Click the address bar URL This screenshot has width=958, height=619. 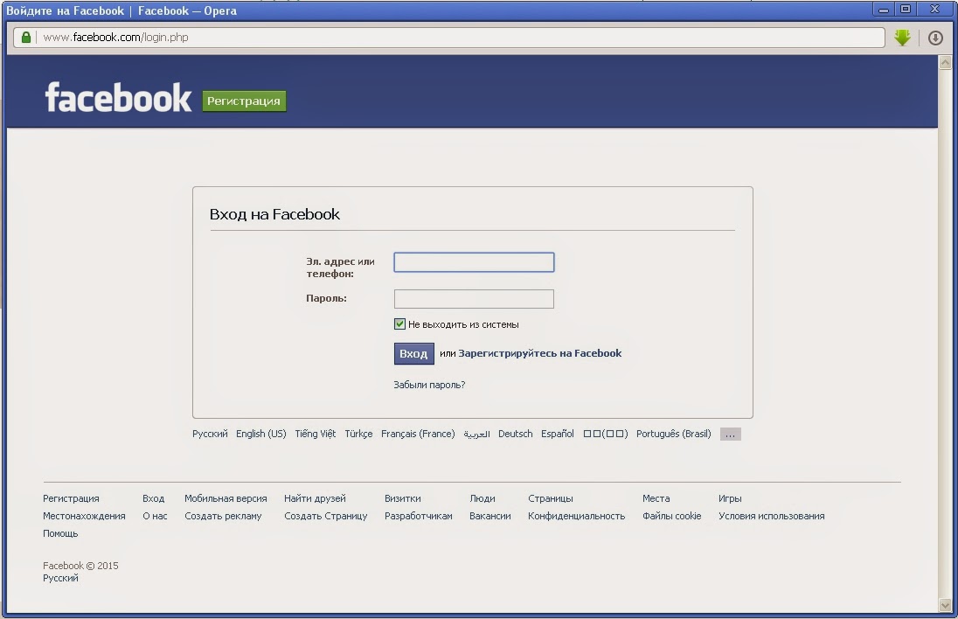(115, 38)
